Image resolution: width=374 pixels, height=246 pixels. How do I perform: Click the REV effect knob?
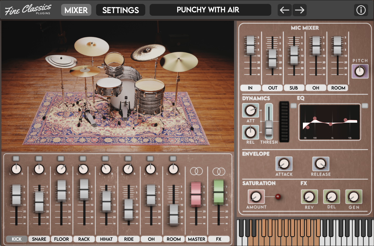(309, 197)
